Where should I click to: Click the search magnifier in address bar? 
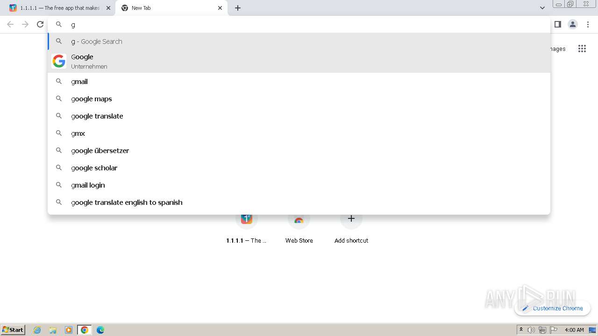pyautogui.click(x=59, y=24)
